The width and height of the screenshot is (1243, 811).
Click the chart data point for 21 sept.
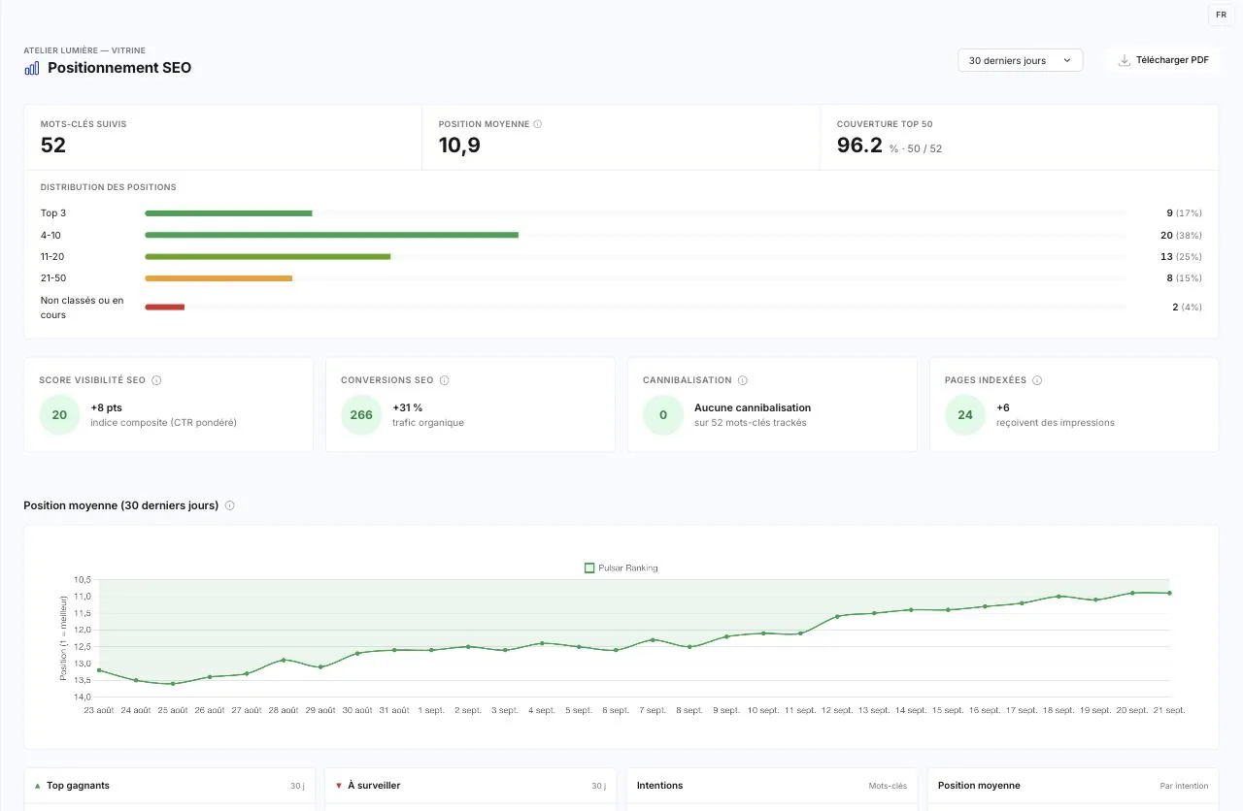[x=1169, y=593]
